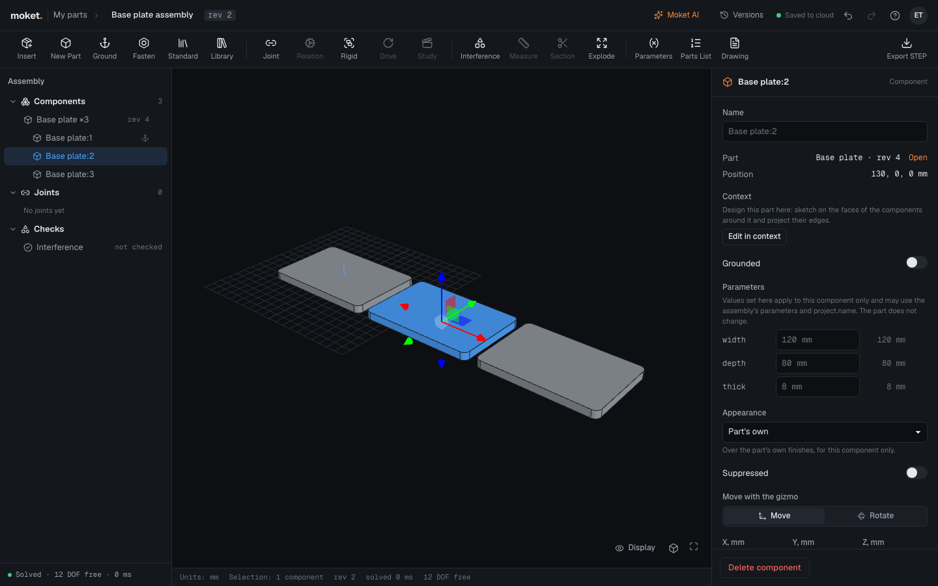Viewport: 938px width, 586px height.
Task: Click 'Solved · 12 DOF free' status
Action: pyautogui.click(x=70, y=574)
